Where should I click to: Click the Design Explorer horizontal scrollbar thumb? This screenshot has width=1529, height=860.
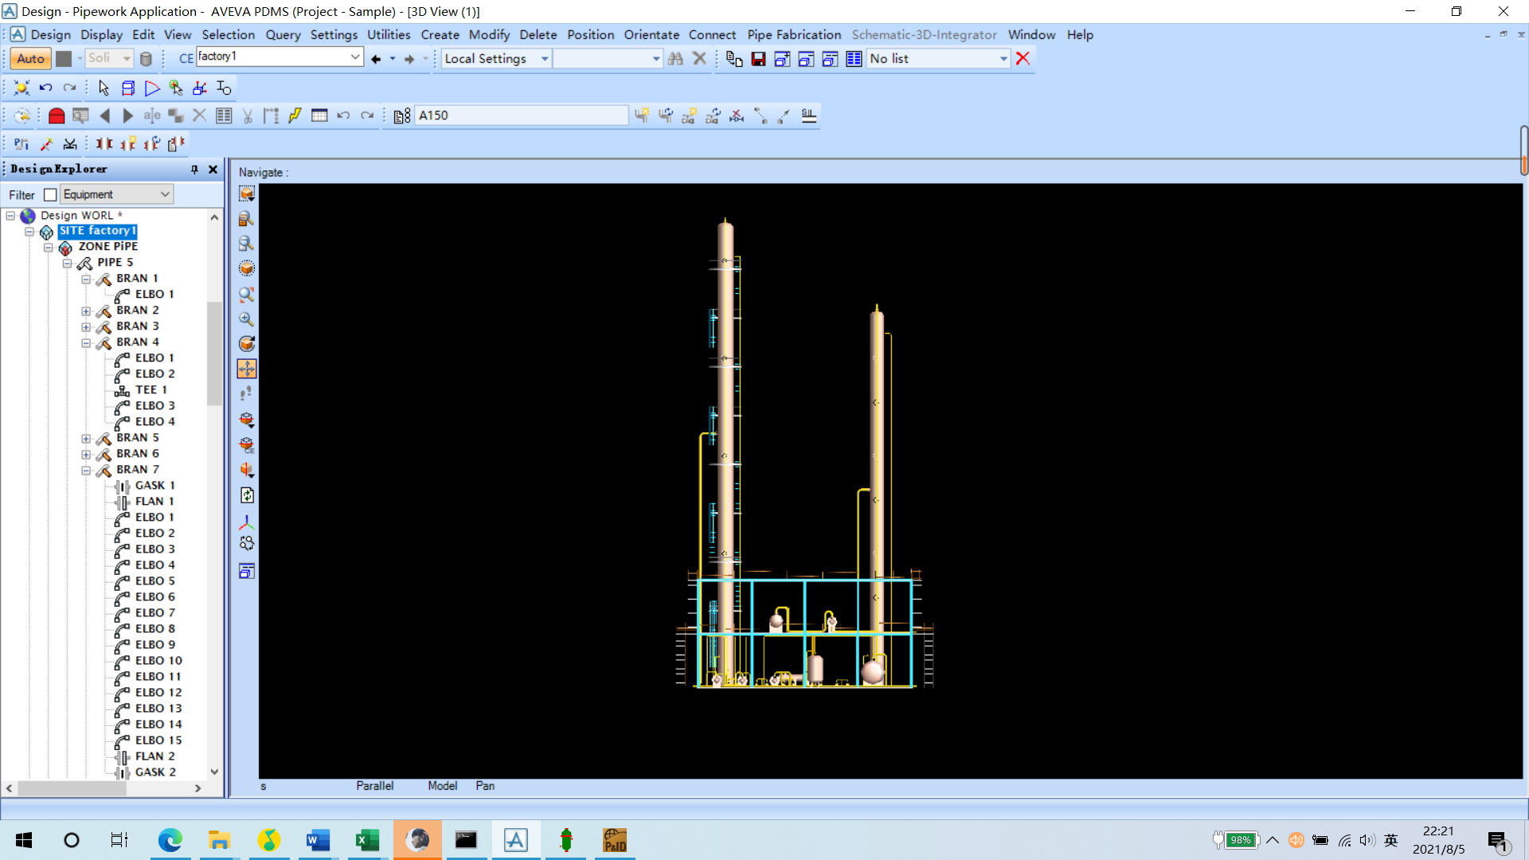click(72, 788)
